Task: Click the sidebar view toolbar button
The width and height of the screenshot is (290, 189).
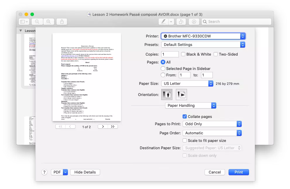Action: [24, 22]
